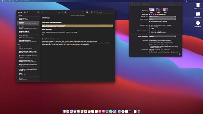203x114 pixels.
Task: Open the Keywords for Atlas note
Action: click(x=28, y=32)
